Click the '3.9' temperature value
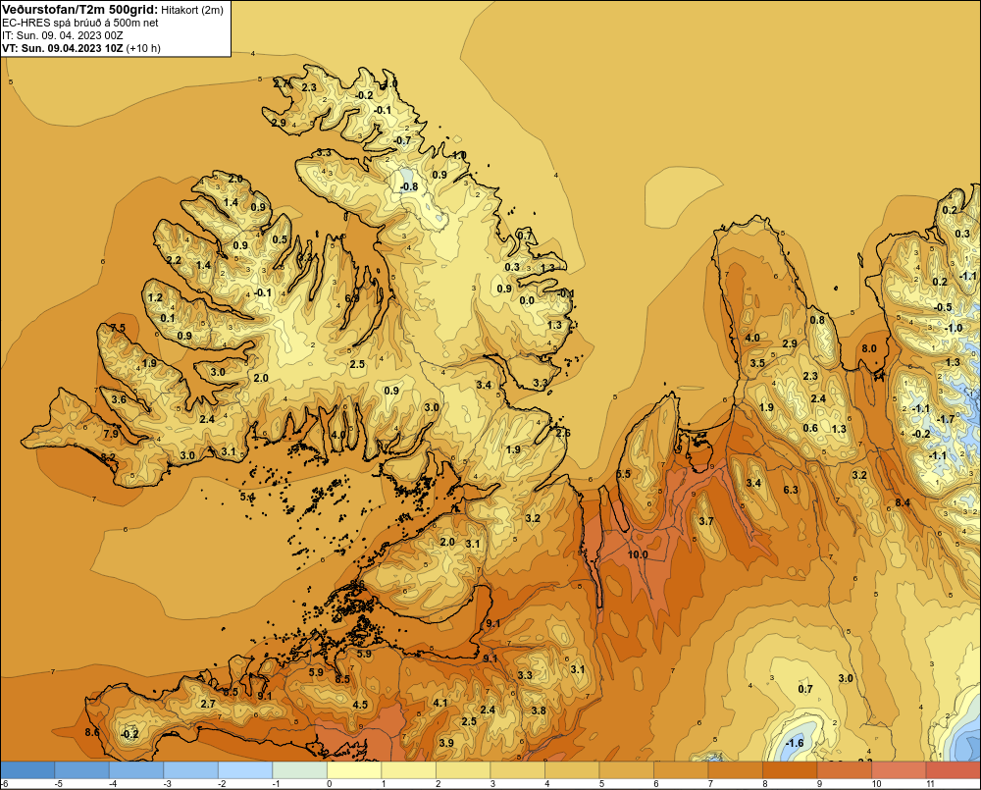 coord(445,743)
